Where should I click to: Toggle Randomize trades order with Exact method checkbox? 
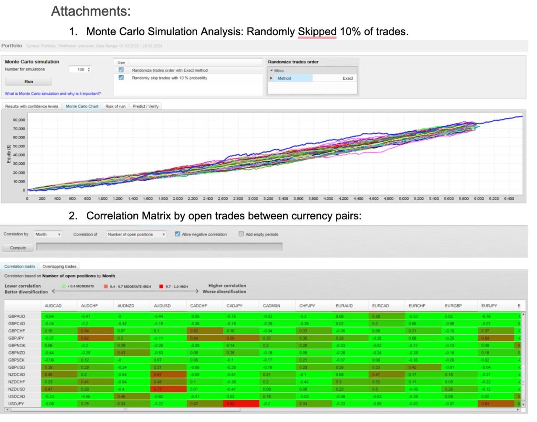pos(121,70)
